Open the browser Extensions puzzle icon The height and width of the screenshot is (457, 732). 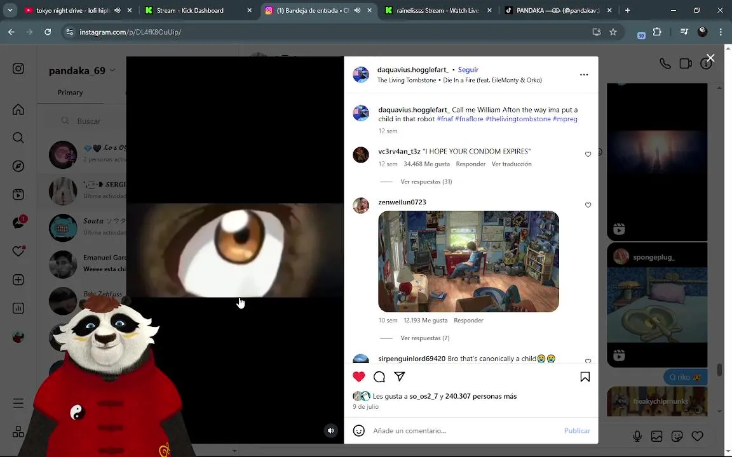[657, 32]
